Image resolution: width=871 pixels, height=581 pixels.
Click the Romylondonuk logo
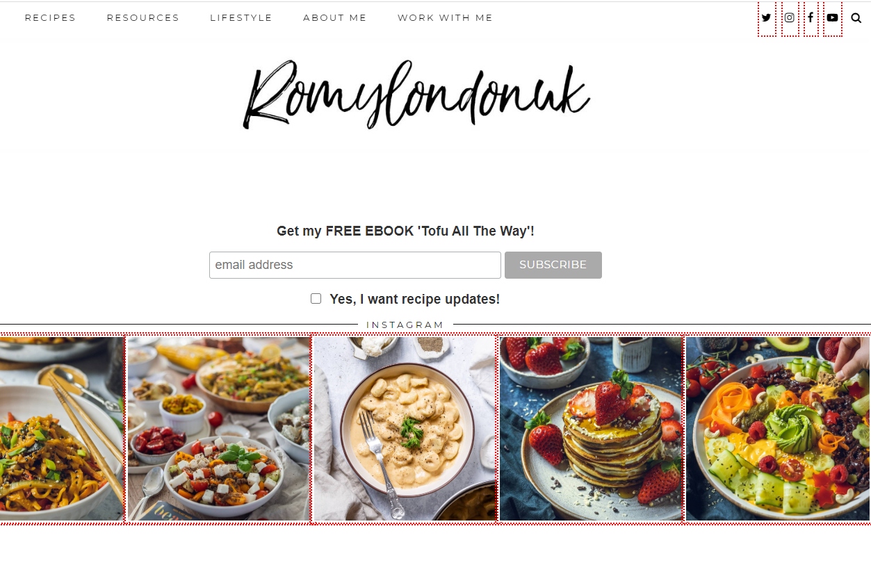[x=416, y=95]
